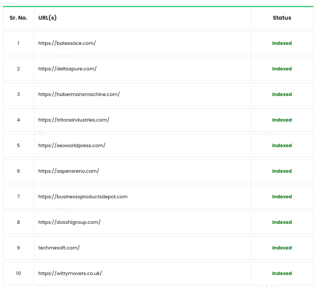The height and width of the screenshot is (288, 316).
Task: Click the batessace.com URL link
Action: (67, 43)
